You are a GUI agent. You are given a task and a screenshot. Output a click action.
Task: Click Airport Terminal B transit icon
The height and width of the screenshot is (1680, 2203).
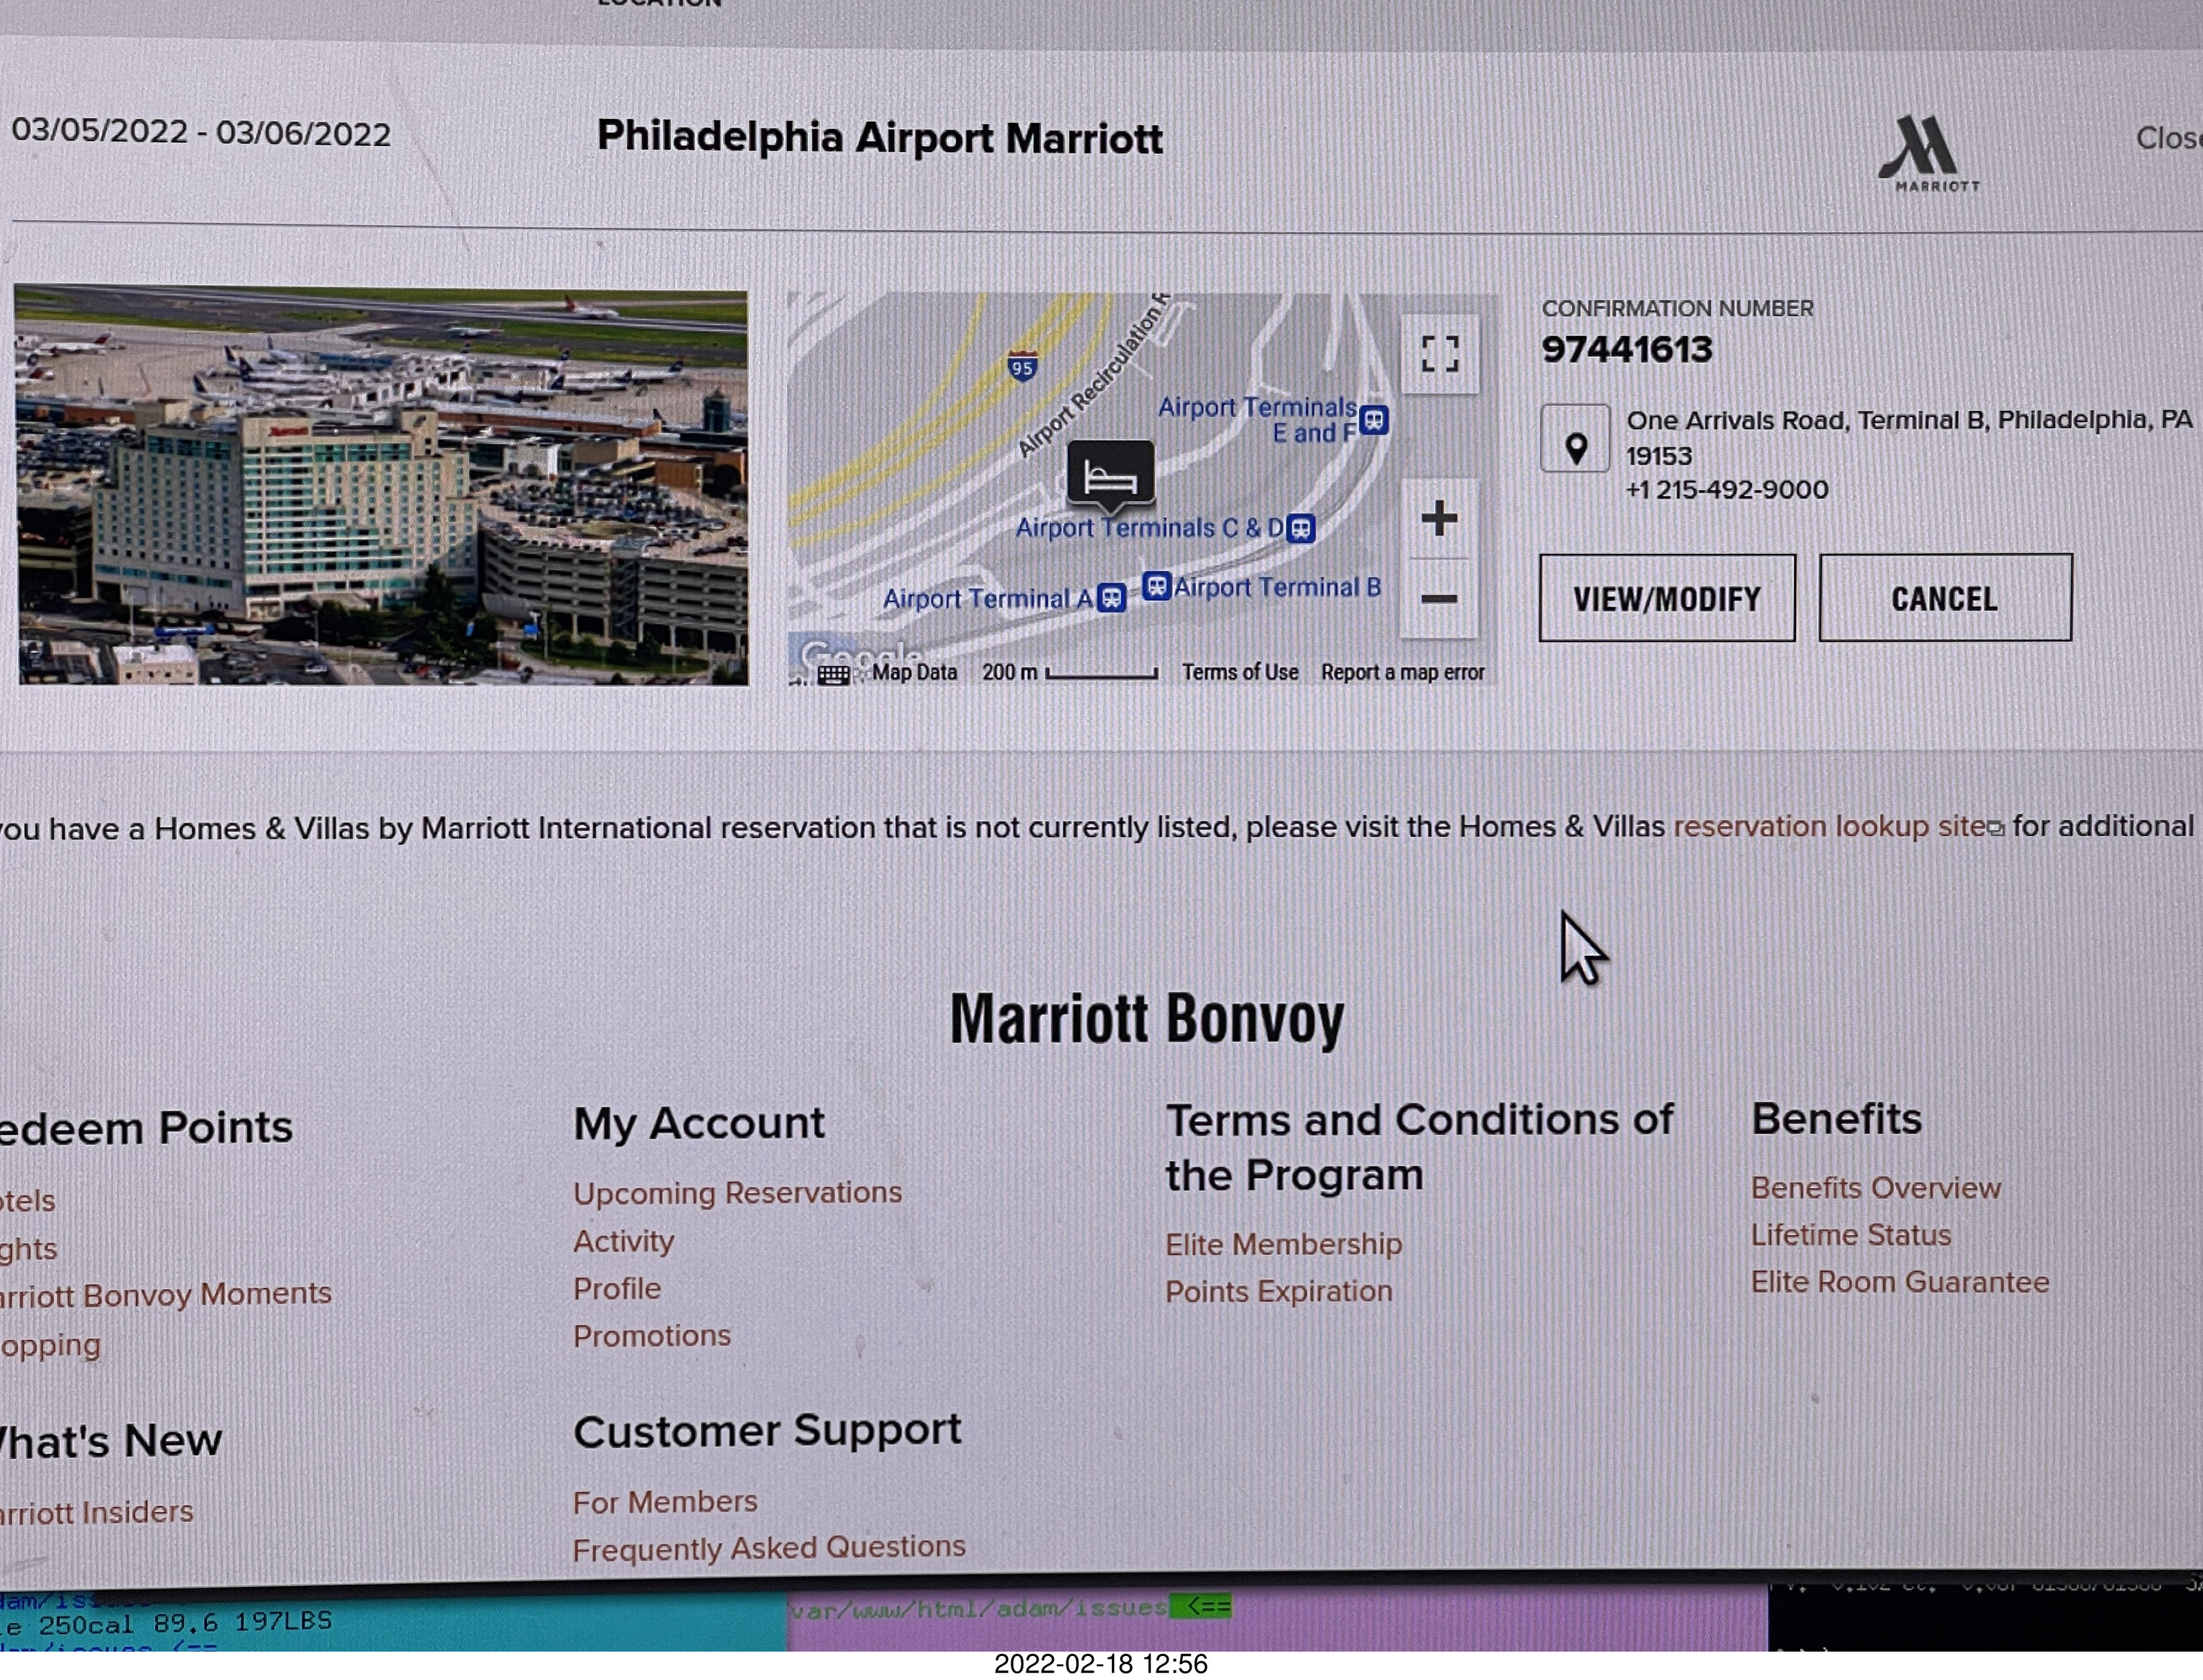[x=1156, y=586]
